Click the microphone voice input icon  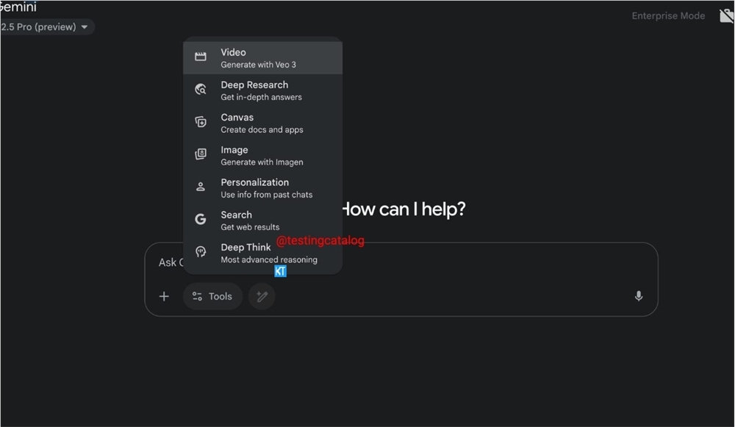point(639,296)
